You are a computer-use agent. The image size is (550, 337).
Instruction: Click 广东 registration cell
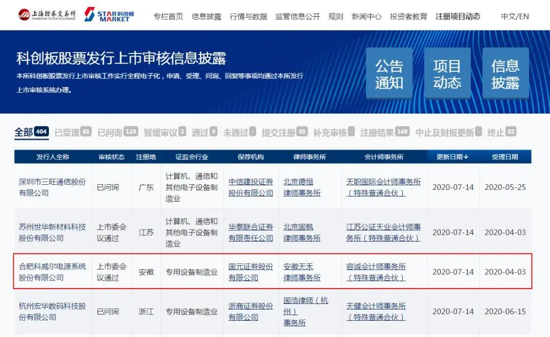[x=146, y=187]
